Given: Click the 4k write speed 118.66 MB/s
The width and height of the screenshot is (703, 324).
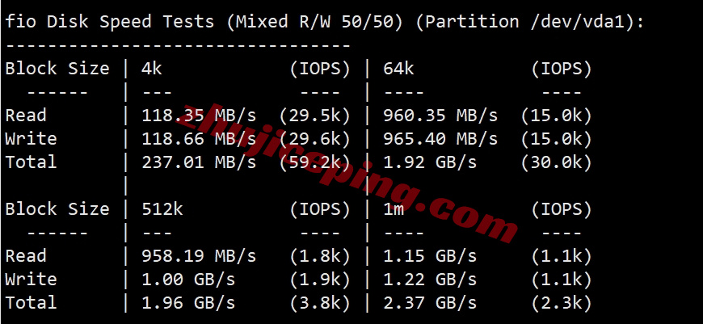Looking at the screenshot, I should 199,138.
